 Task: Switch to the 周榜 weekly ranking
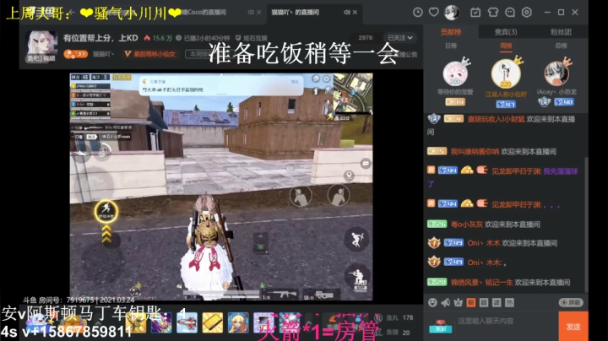point(506,46)
